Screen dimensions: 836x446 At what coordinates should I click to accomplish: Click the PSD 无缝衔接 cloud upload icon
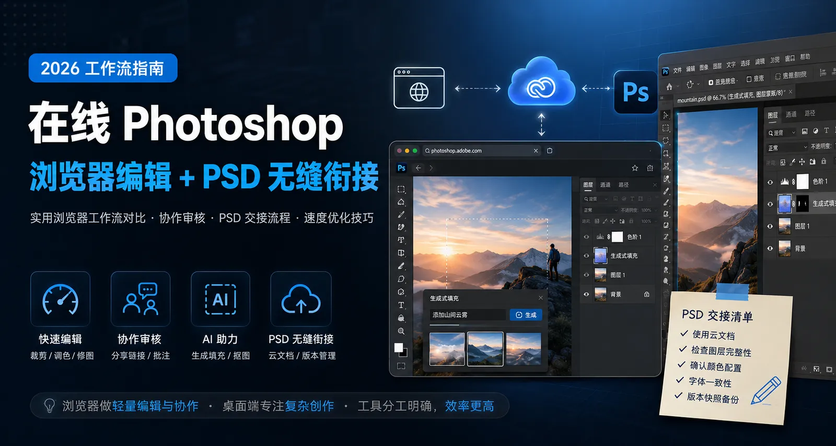pyautogui.click(x=301, y=299)
